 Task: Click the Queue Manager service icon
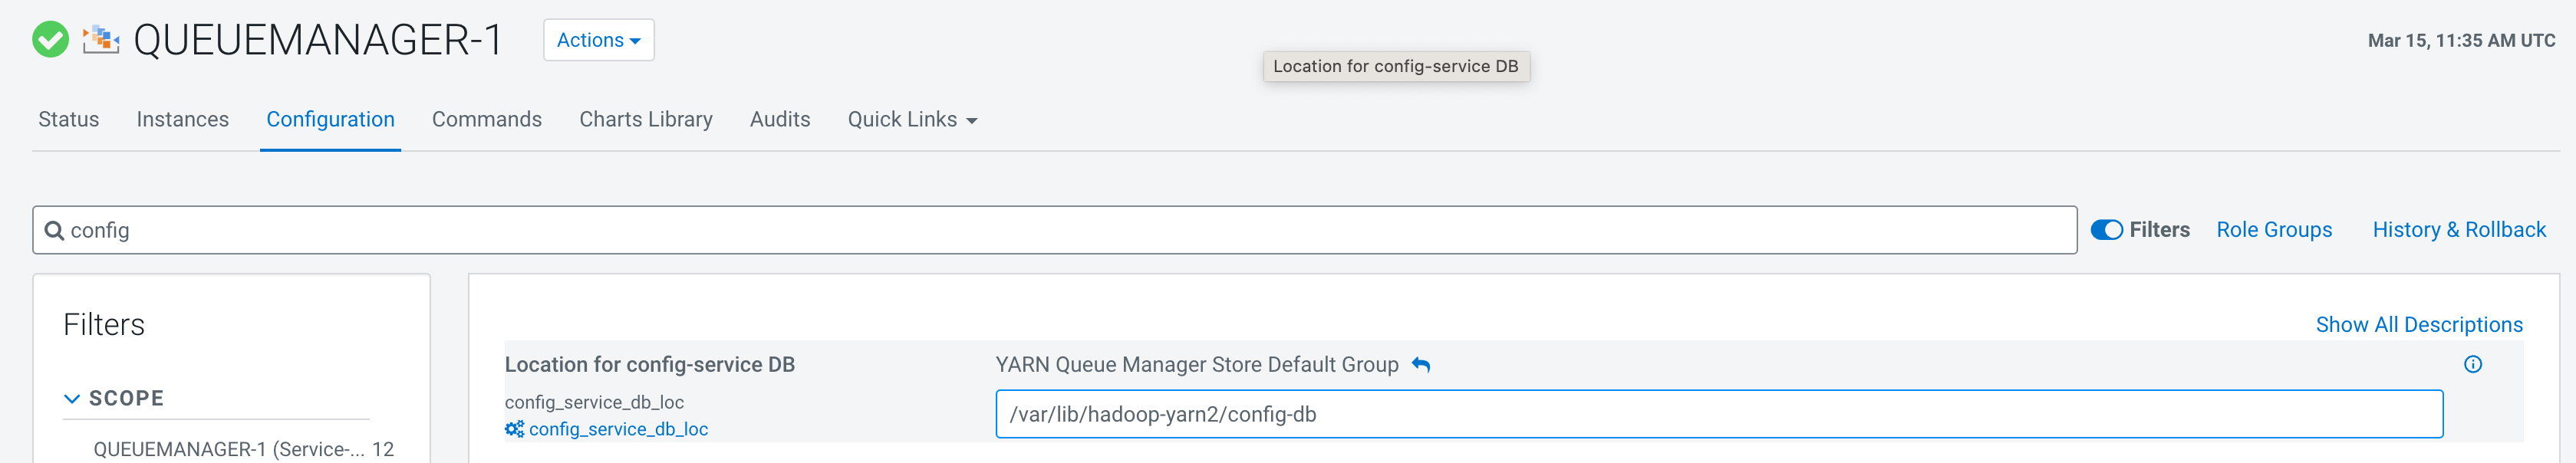pos(101,40)
